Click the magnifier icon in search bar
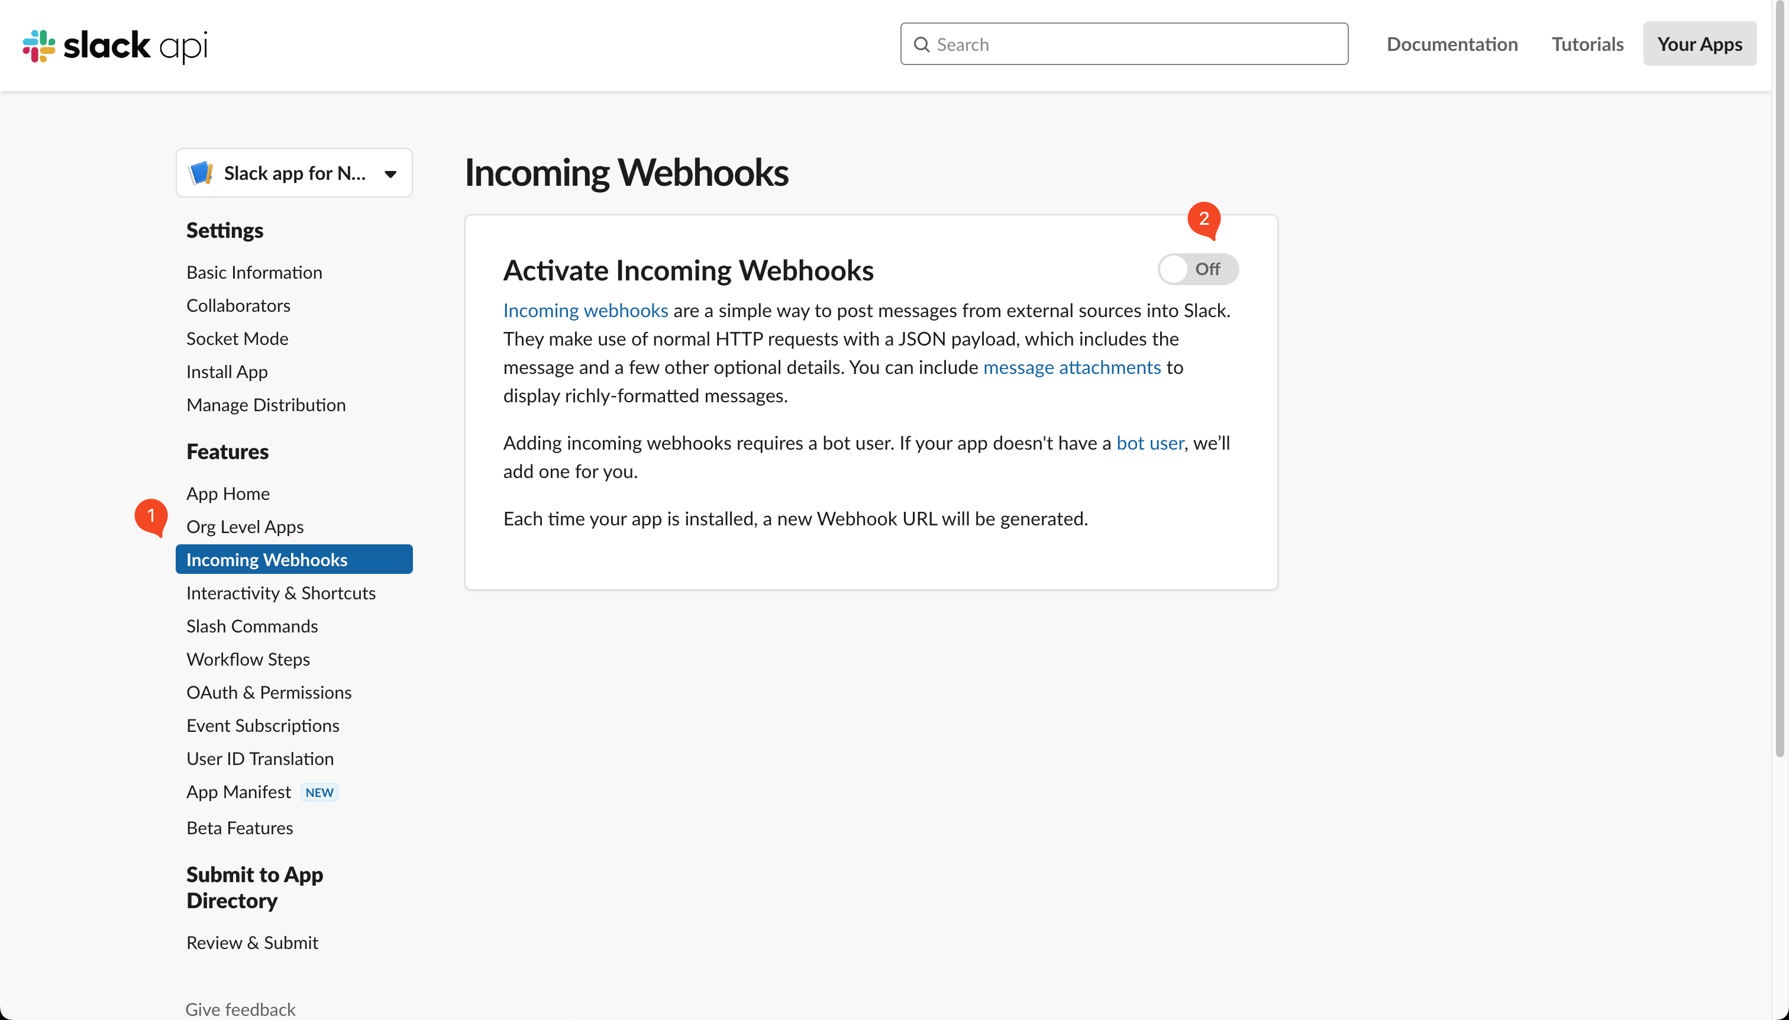 [x=922, y=43]
